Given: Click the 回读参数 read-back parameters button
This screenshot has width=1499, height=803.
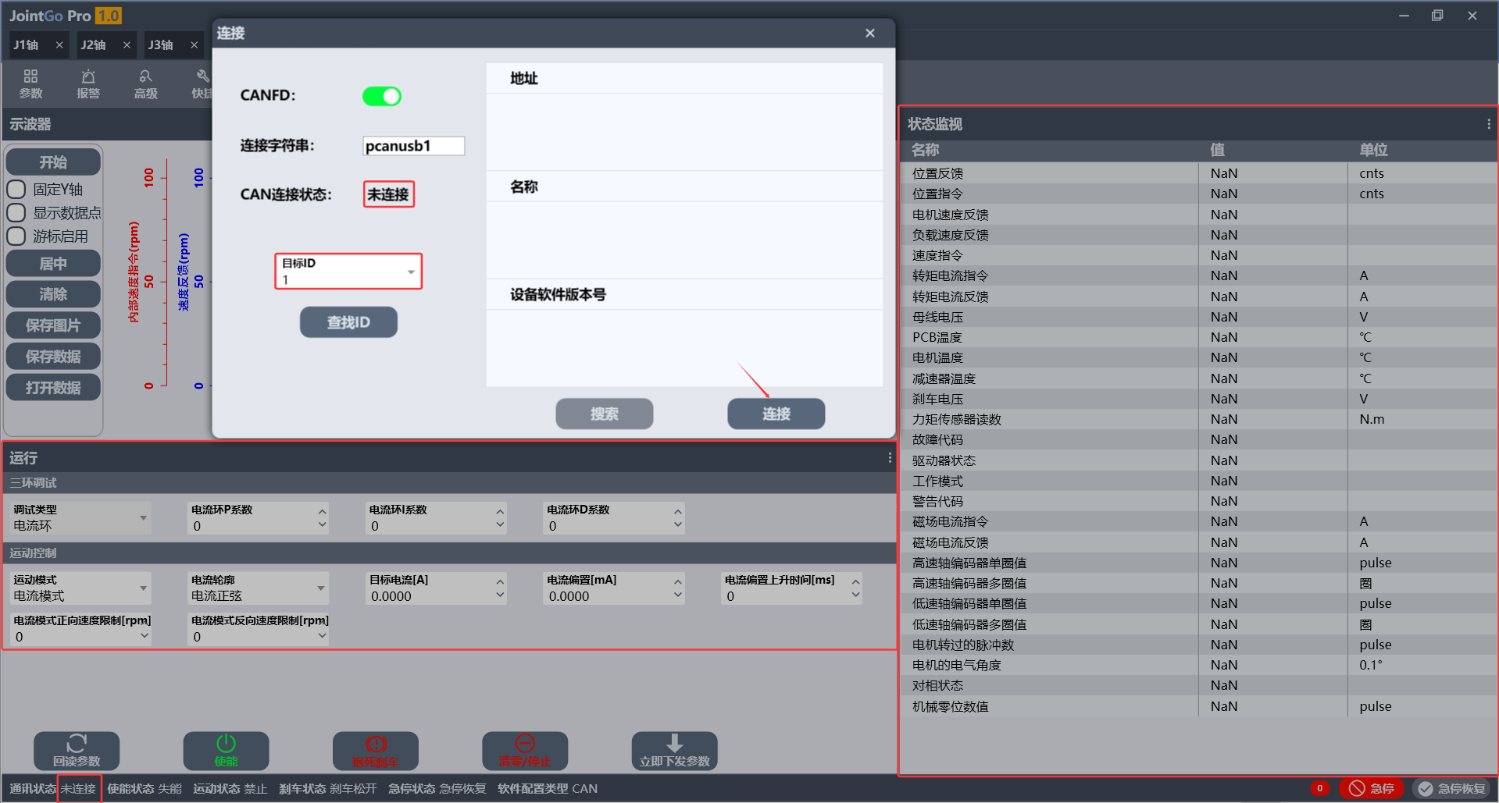Looking at the screenshot, I should click(x=77, y=751).
